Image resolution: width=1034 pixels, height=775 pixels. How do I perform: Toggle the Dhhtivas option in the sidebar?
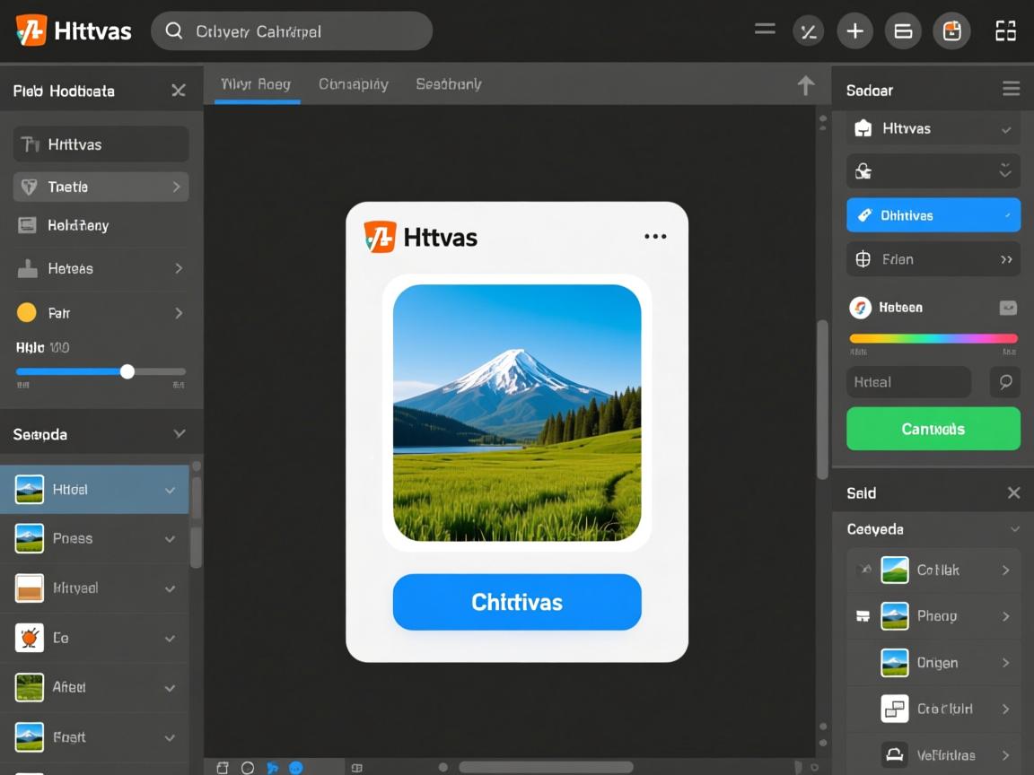[933, 214]
